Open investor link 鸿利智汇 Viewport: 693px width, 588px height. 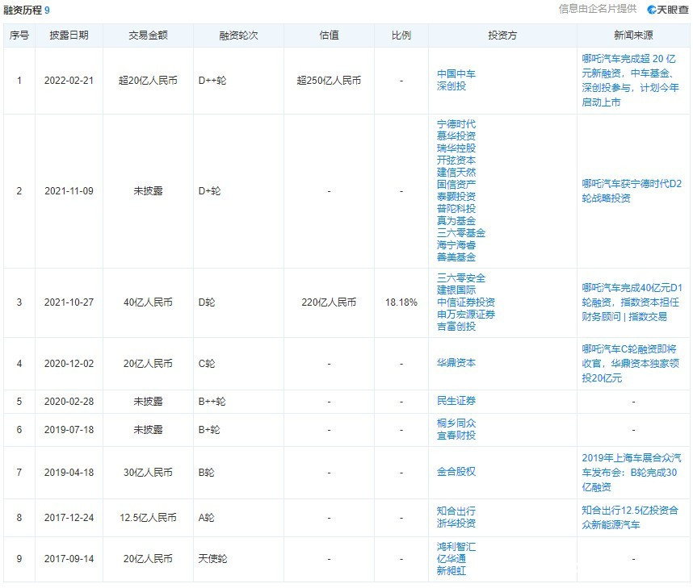tap(456, 547)
